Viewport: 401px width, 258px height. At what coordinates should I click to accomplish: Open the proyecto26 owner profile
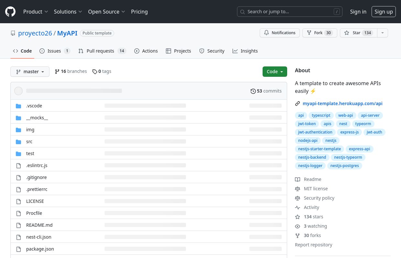point(35,33)
